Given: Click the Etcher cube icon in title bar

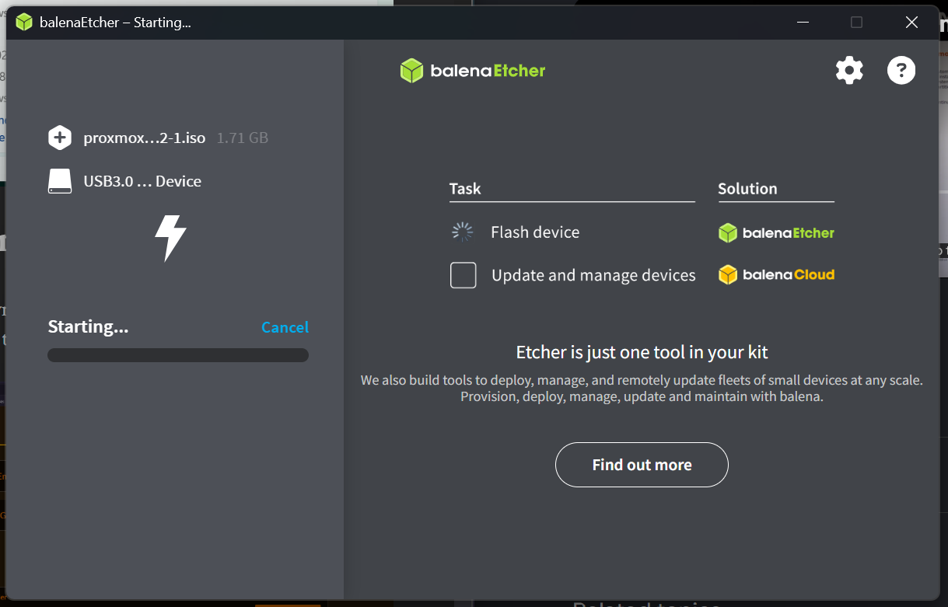Looking at the screenshot, I should point(24,23).
